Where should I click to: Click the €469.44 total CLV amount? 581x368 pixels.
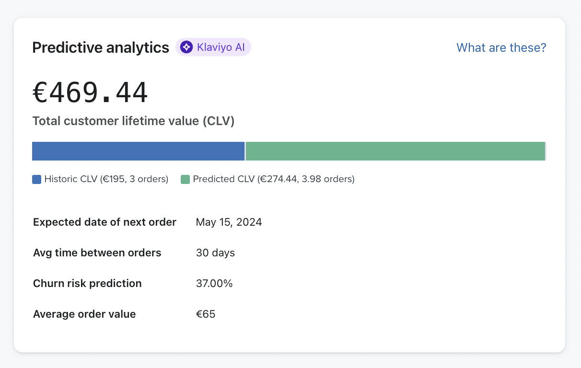point(90,93)
